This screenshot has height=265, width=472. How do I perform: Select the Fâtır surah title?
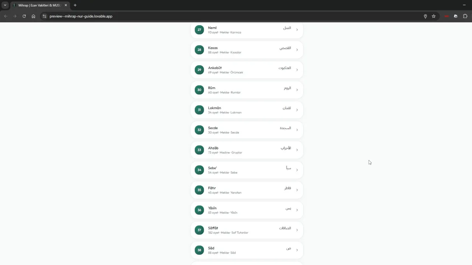tap(212, 188)
